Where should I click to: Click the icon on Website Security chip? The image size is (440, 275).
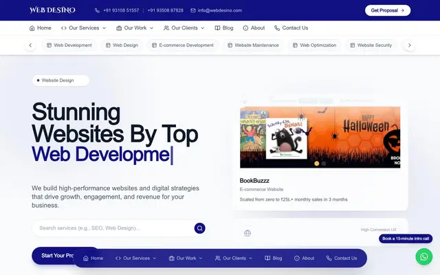[353, 45]
